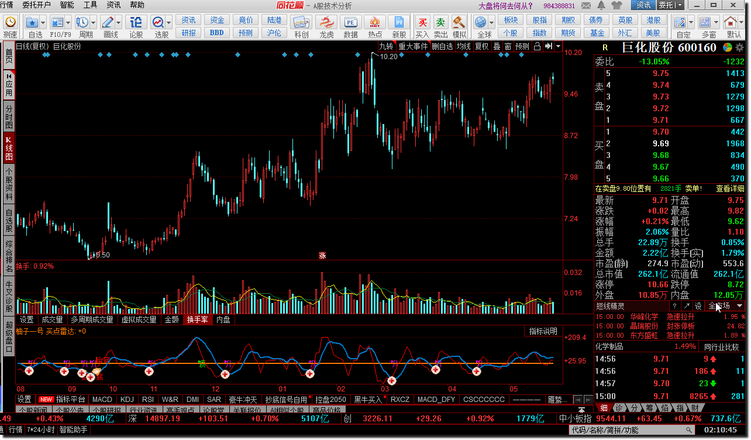Expand the chart toolbar's more-options triangle
This screenshot has width=751, height=440.
pos(558,46)
